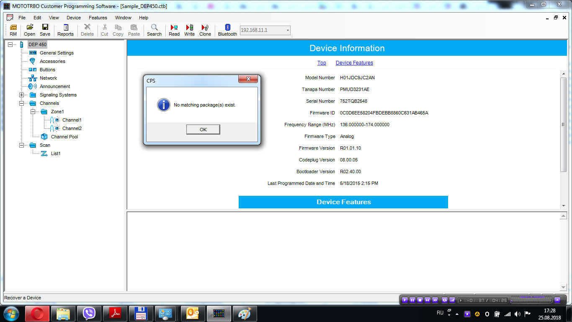Click OK in the CPS dialog
The image size is (572, 322).
(203, 130)
